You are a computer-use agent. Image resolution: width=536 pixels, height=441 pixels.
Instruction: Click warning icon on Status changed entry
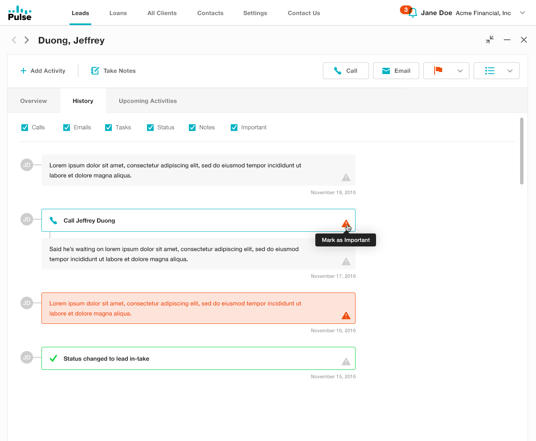pyautogui.click(x=346, y=362)
